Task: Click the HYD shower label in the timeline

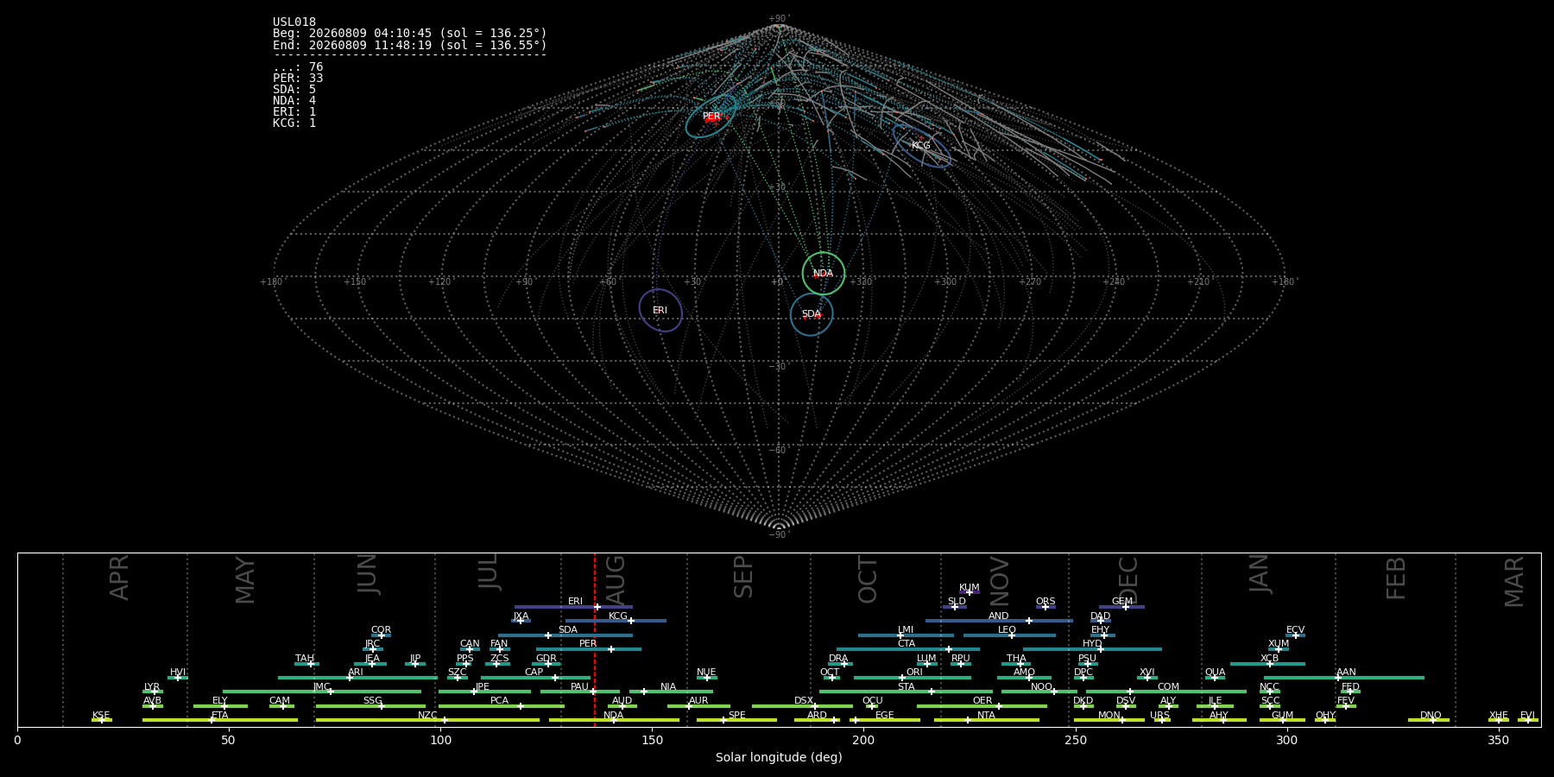Action: (1092, 644)
